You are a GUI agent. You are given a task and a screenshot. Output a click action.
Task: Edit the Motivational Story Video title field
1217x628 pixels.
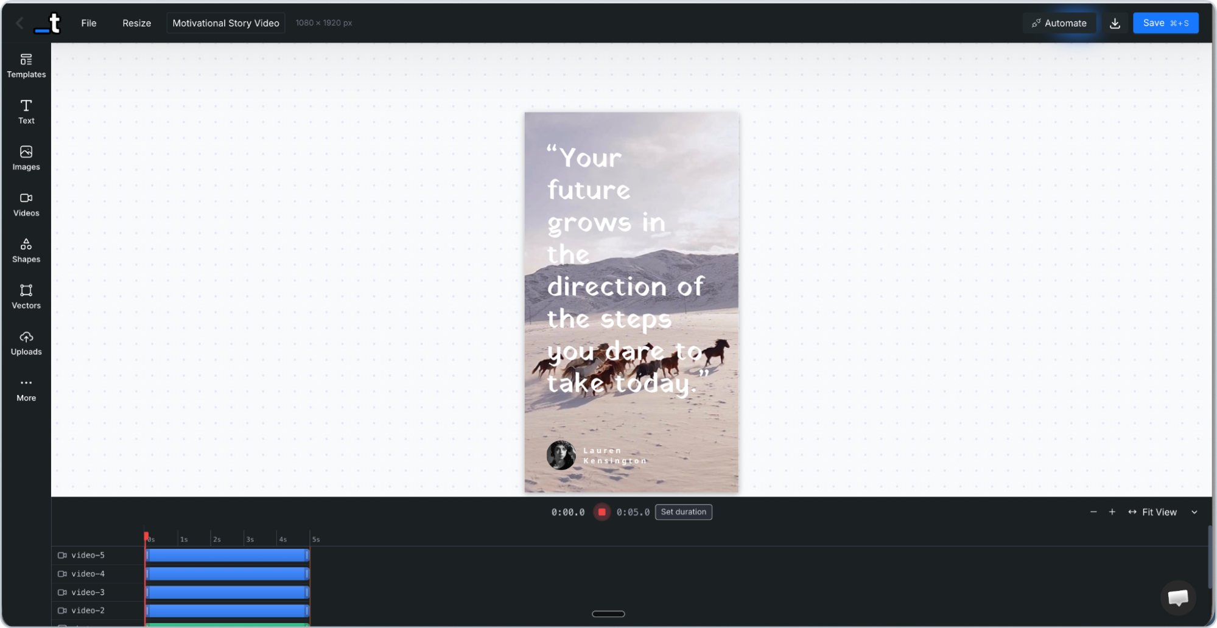(x=226, y=23)
